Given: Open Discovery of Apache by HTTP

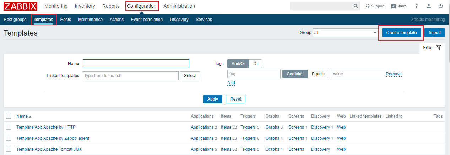Looking at the screenshot, I should click(x=320, y=127).
